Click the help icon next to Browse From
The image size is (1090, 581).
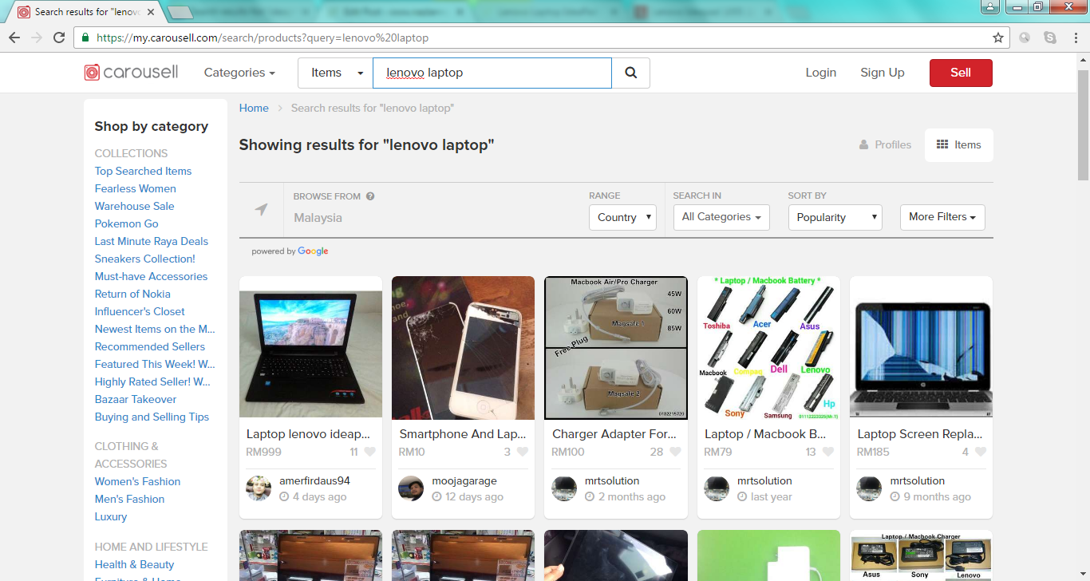point(369,196)
